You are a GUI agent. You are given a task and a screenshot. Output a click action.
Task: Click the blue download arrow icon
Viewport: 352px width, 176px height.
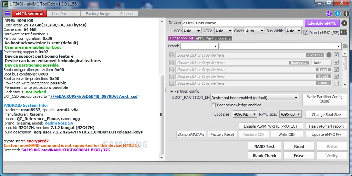(x=338, y=13)
